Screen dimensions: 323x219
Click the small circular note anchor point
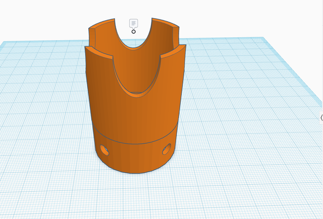(133, 32)
